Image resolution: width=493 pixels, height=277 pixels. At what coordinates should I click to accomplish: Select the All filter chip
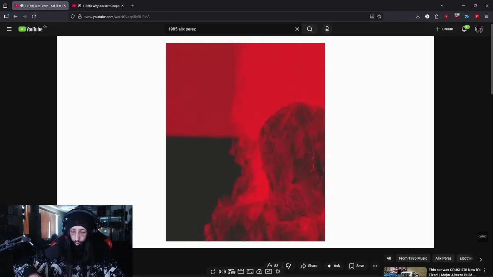389,258
